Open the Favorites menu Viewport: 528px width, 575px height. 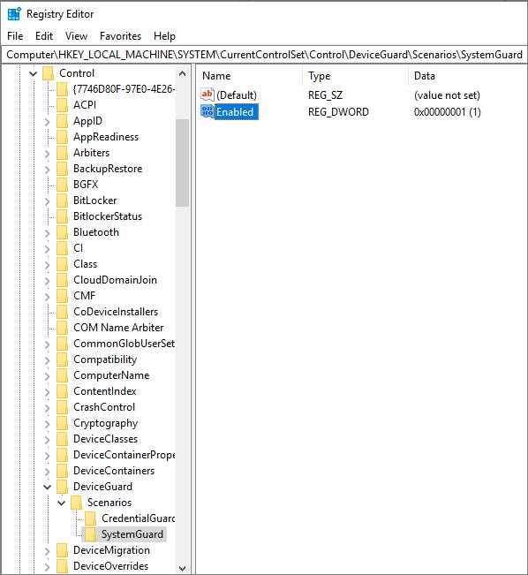[x=120, y=36]
